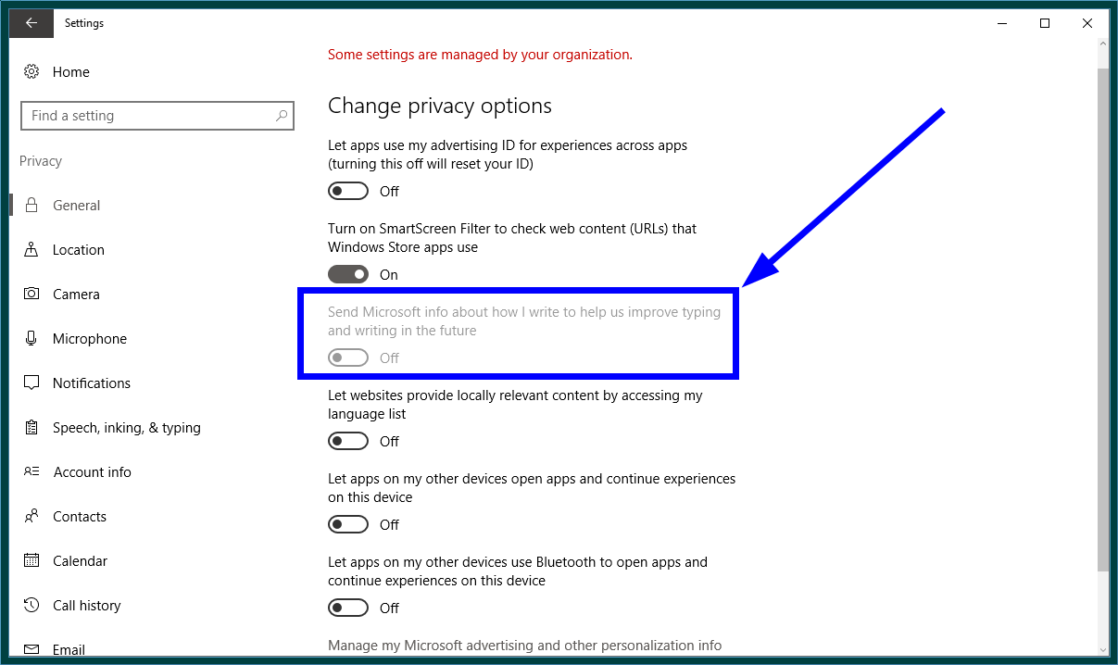Viewport: 1118px width, 665px height.
Task: Click the back arrow in Settings
Action: point(31,23)
